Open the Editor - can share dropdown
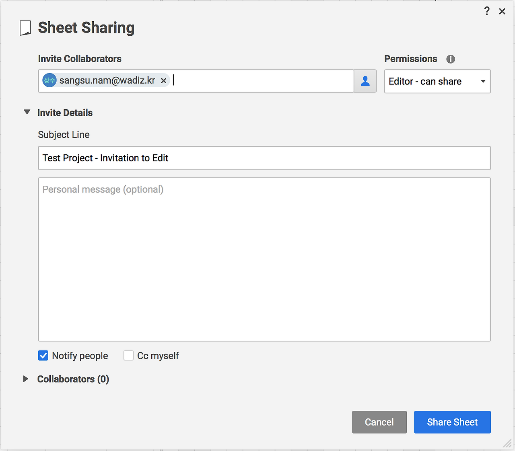 click(x=437, y=82)
